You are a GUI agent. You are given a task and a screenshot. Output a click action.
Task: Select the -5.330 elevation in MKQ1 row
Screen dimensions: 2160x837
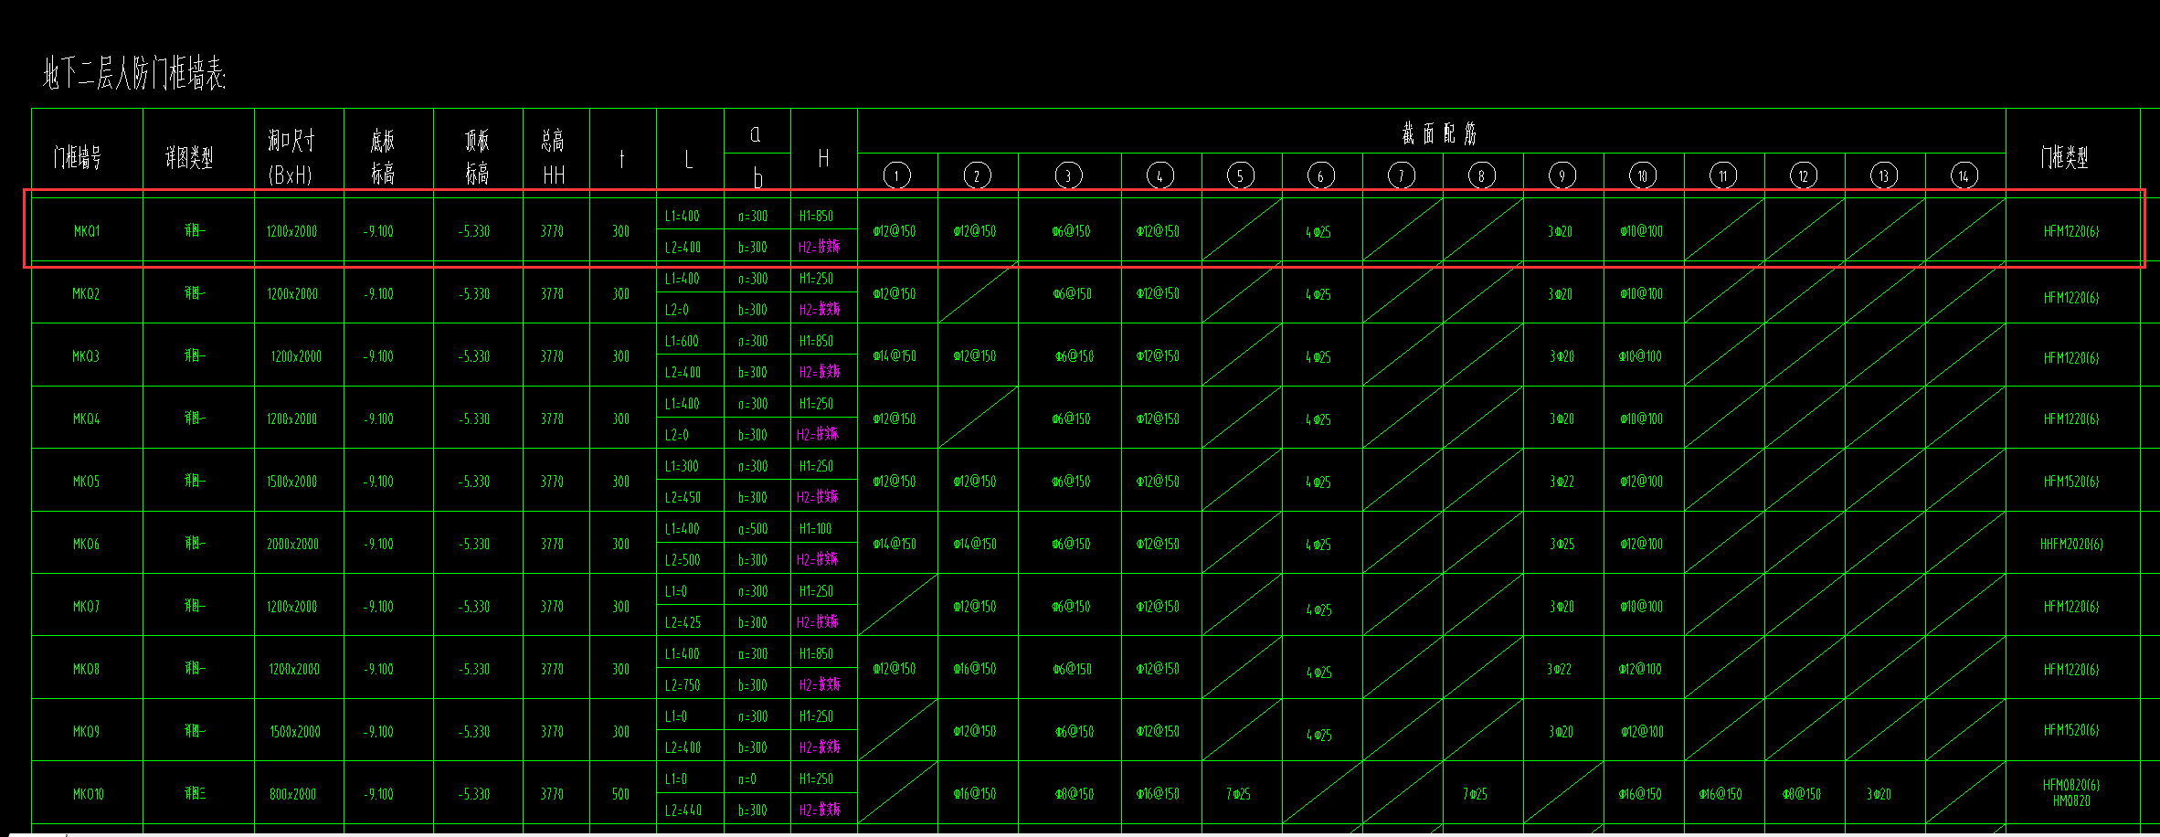point(474,231)
